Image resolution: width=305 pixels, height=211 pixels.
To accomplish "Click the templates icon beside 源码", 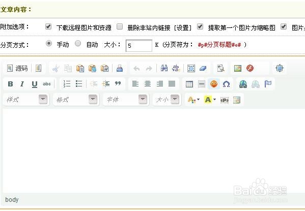I will pyautogui.click(x=38, y=68).
